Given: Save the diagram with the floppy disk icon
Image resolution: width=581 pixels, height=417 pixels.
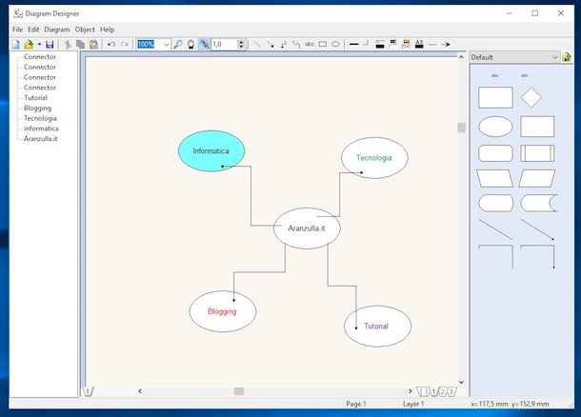Looking at the screenshot, I should 50,45.
